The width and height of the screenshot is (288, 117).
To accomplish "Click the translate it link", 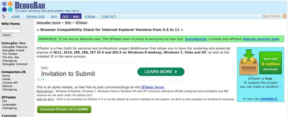I will point(269,99).
